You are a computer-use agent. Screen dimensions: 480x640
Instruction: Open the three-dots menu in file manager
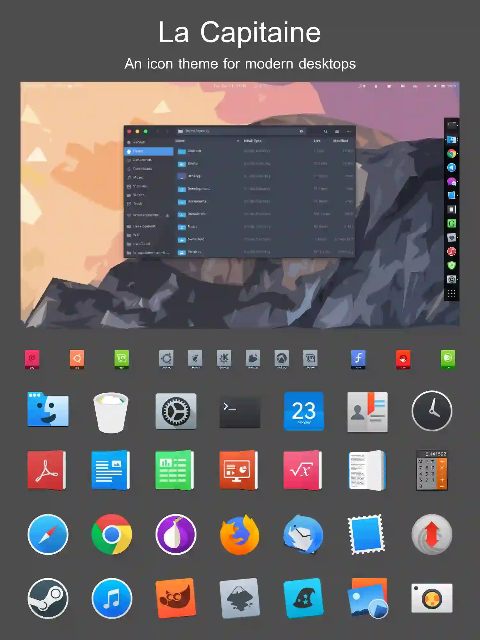(x=348, y=131)
